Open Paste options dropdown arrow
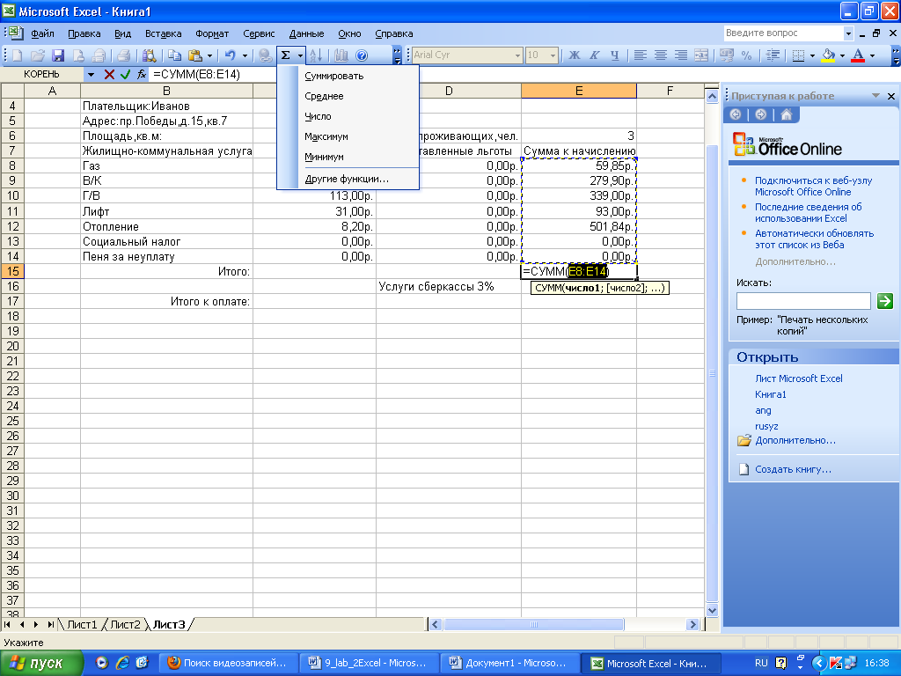This screenshot has width=901, height=676. (209, 55)
